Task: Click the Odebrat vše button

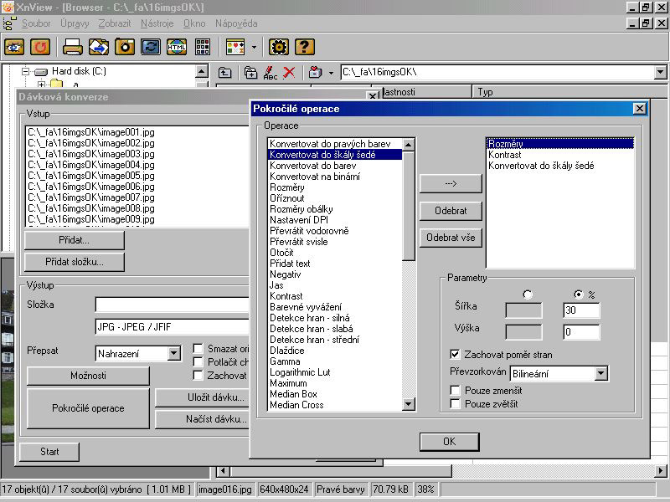Action: (x=451, y=238)
